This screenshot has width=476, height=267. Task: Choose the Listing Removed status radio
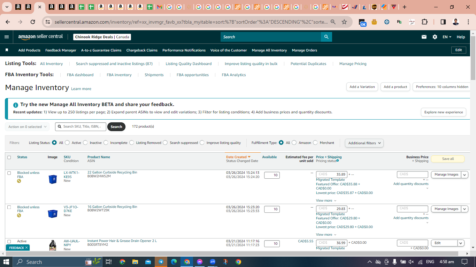pos(132,143)
